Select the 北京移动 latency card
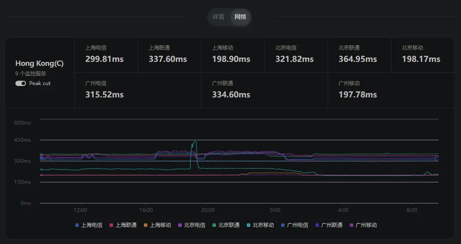This screenshot has width=461, height=244. click(x=422, y=55)
